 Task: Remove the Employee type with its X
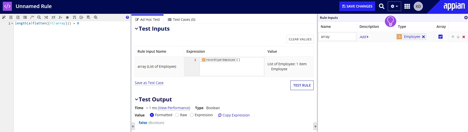[x=424, y=37]
